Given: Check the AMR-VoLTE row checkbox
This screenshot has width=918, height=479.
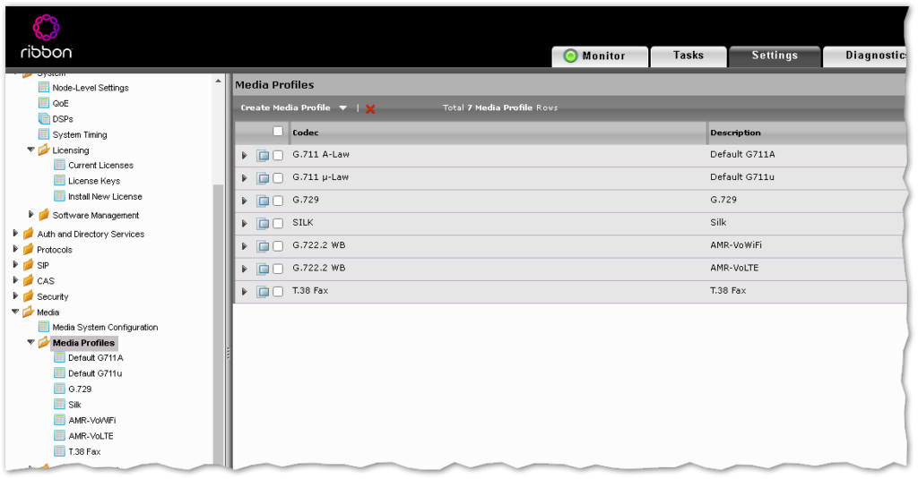Looking at the screenshot, I should 278,269.
